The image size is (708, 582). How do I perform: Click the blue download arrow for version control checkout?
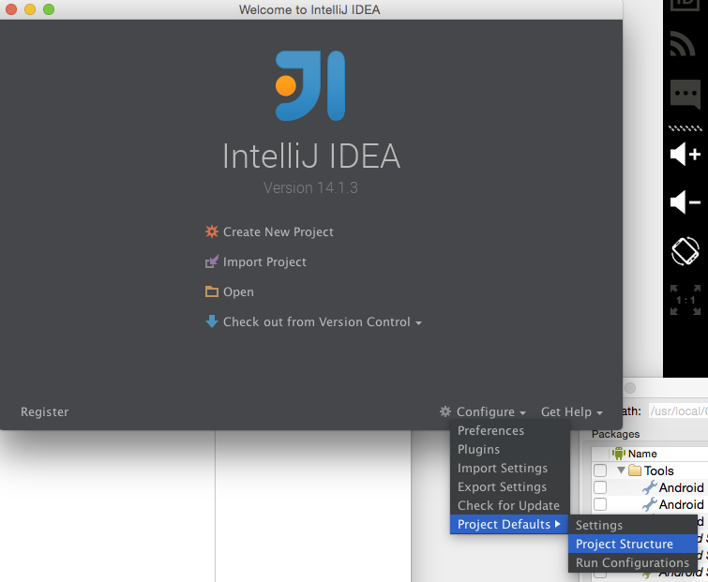pos(211,321)
